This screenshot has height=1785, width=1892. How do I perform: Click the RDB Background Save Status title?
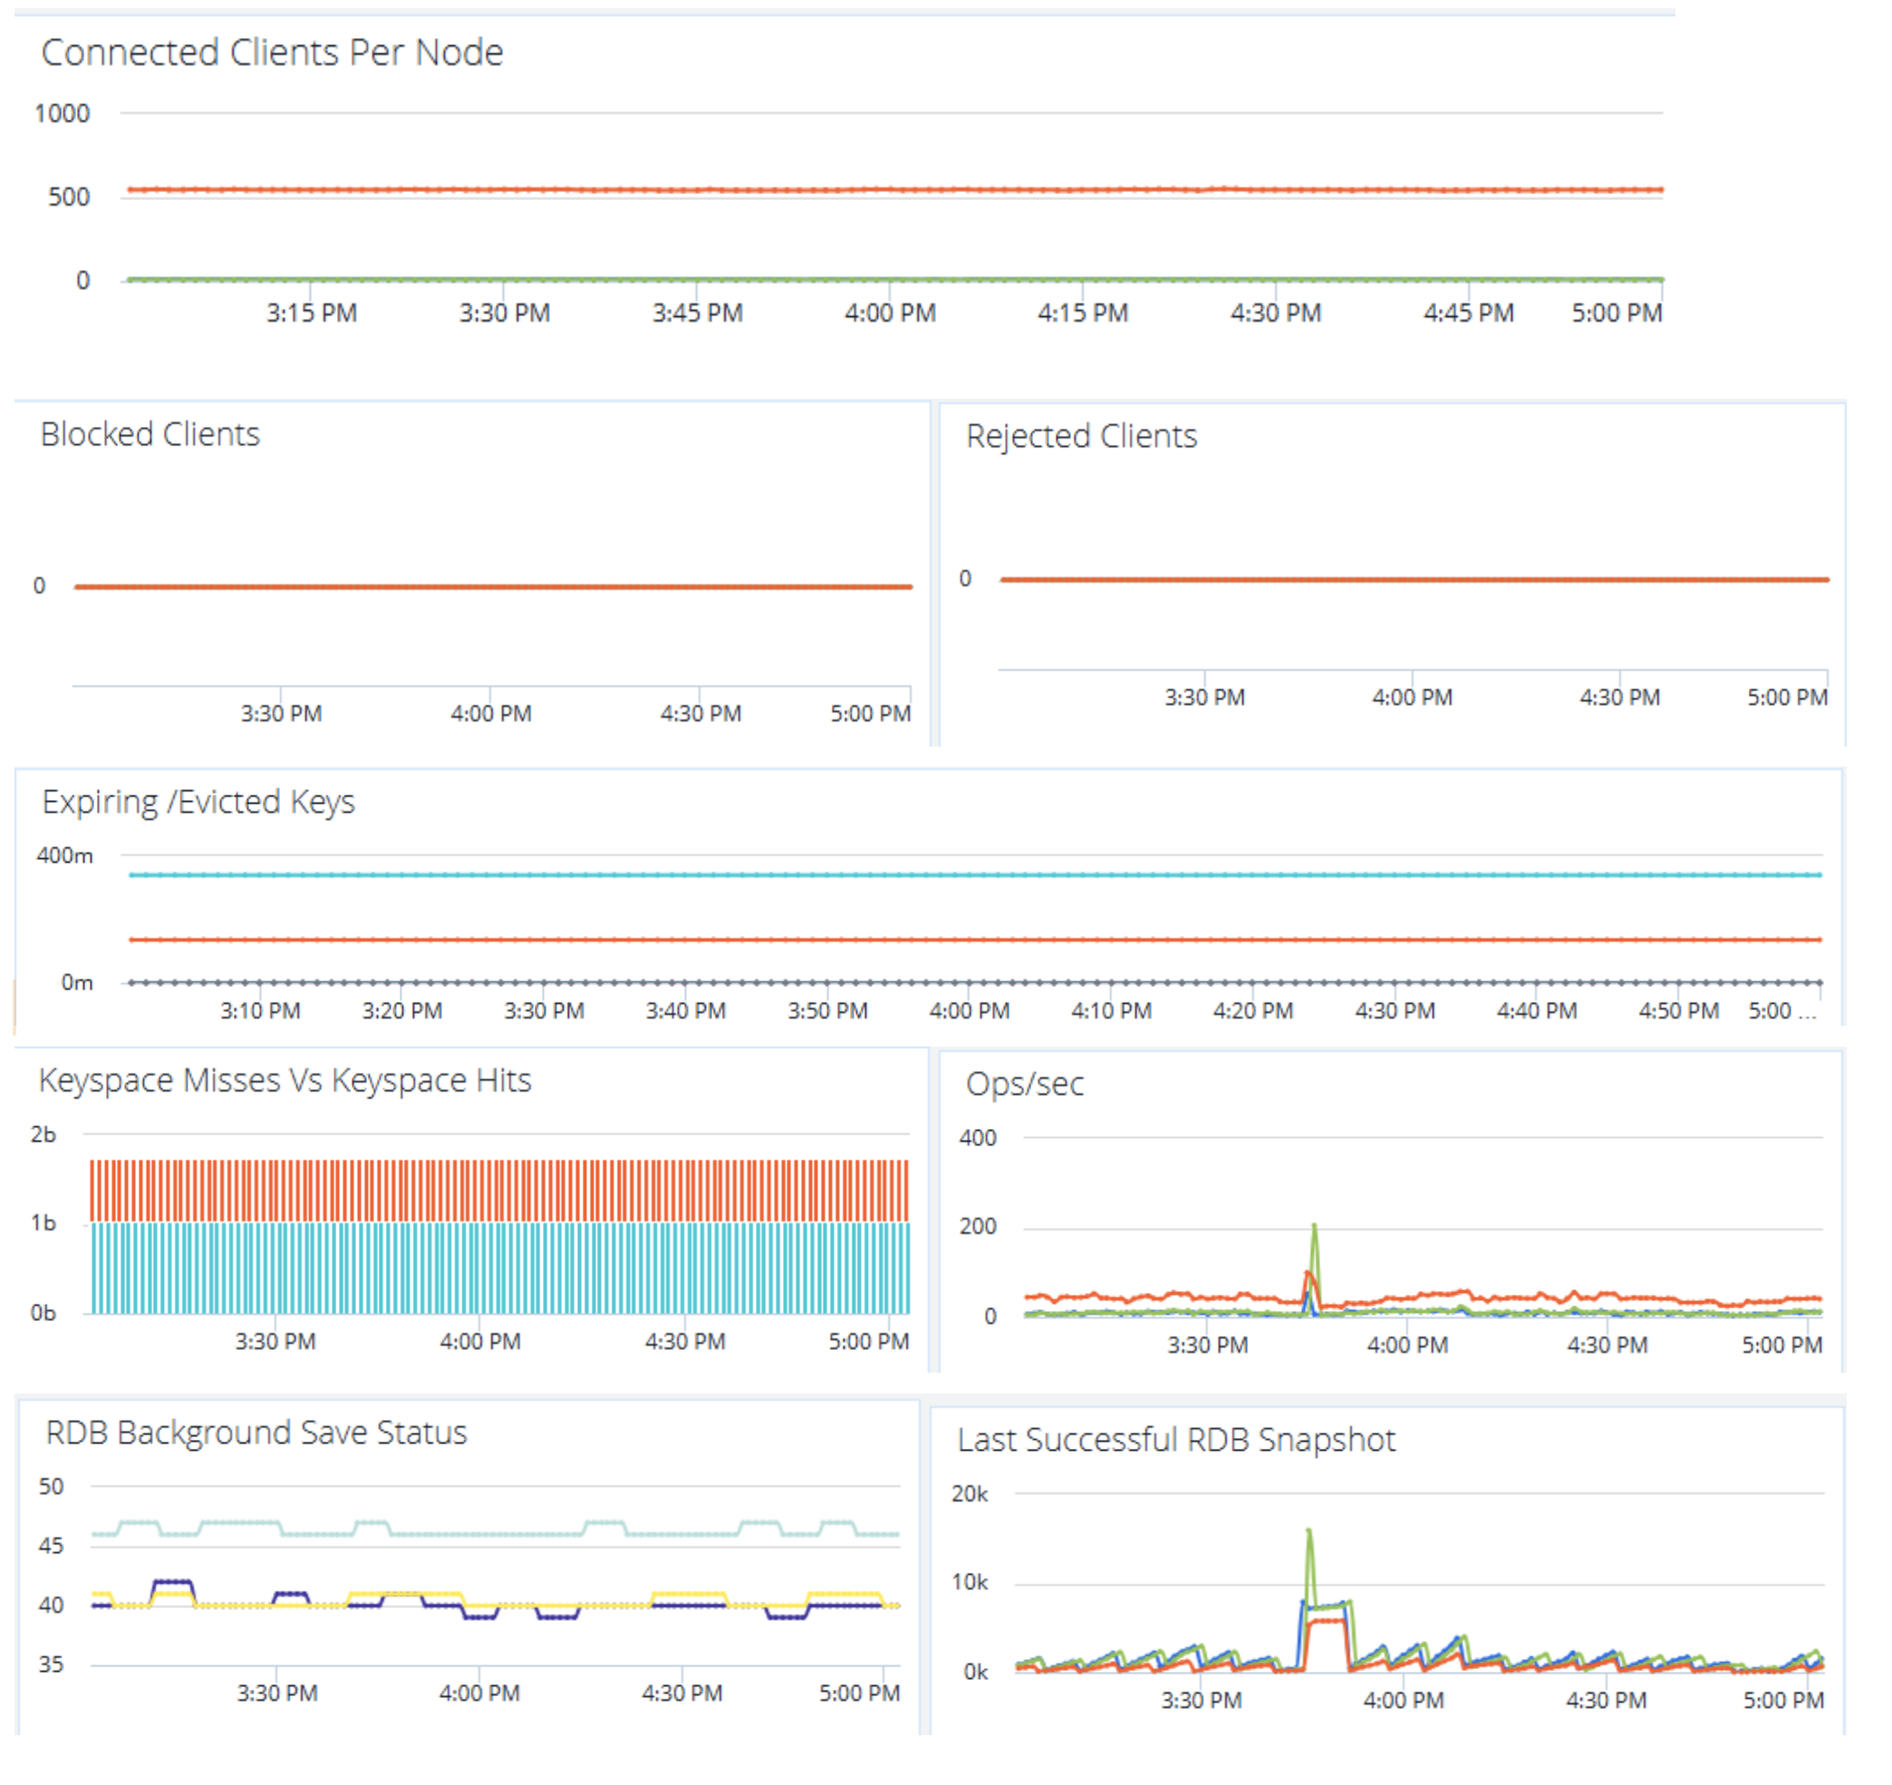coord(256,1433)
